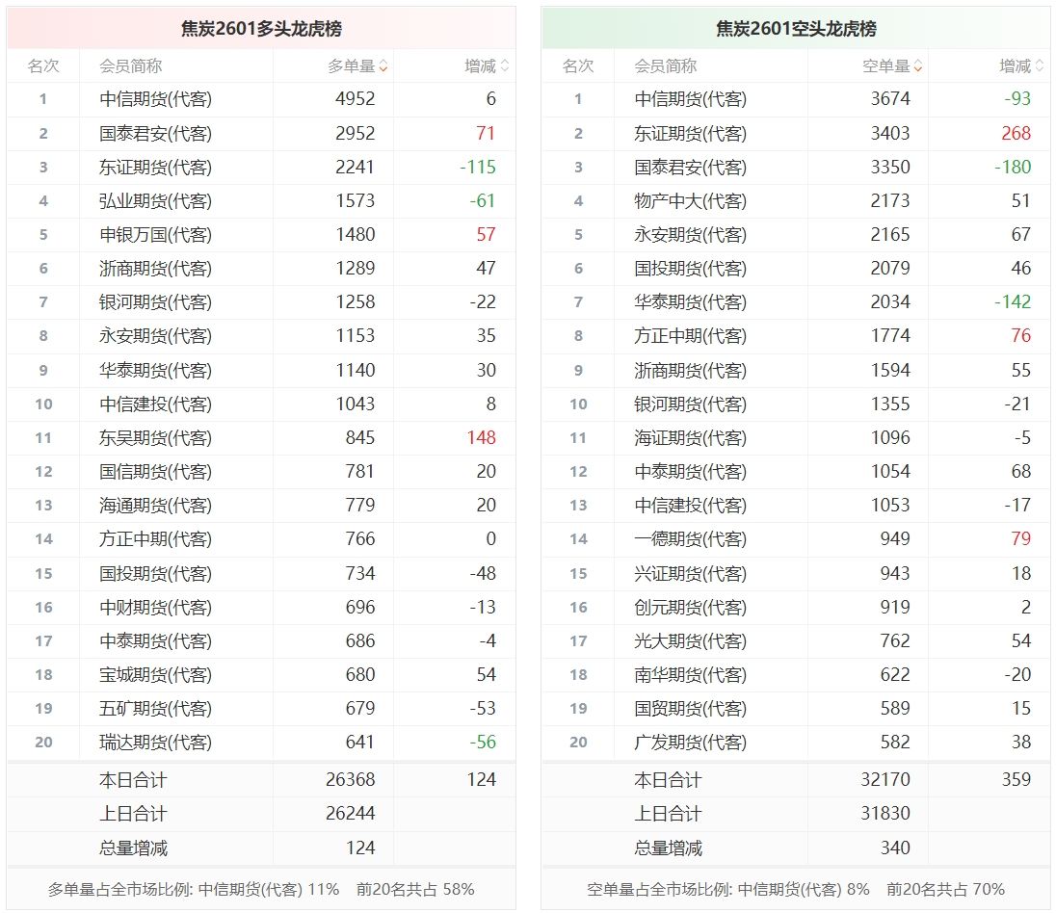Select 宝城期货(代客) row name
1056x913 pixels.
155,675
